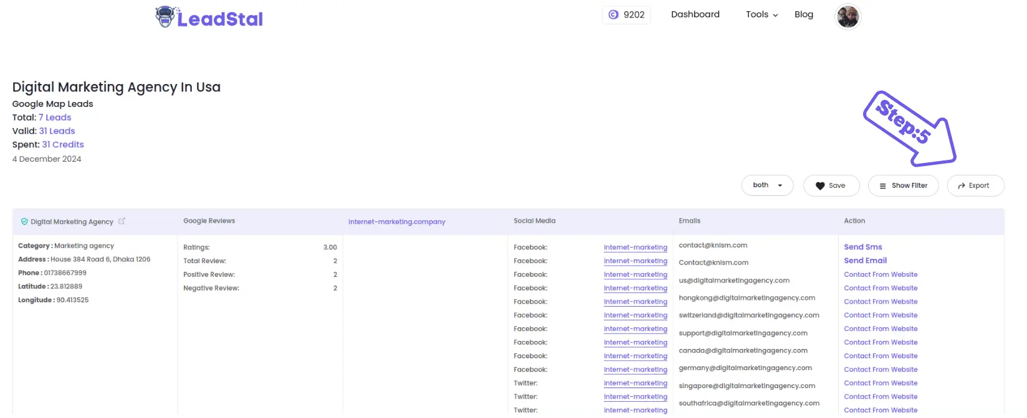Click the Export arrow icon
The image size is (1027, 418).
pyautogui.click(x=962, y=186)
